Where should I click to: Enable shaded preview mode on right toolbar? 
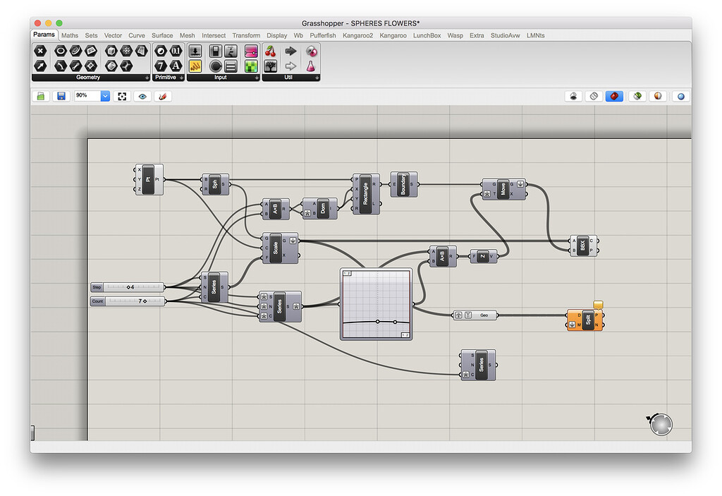(614, 96)
